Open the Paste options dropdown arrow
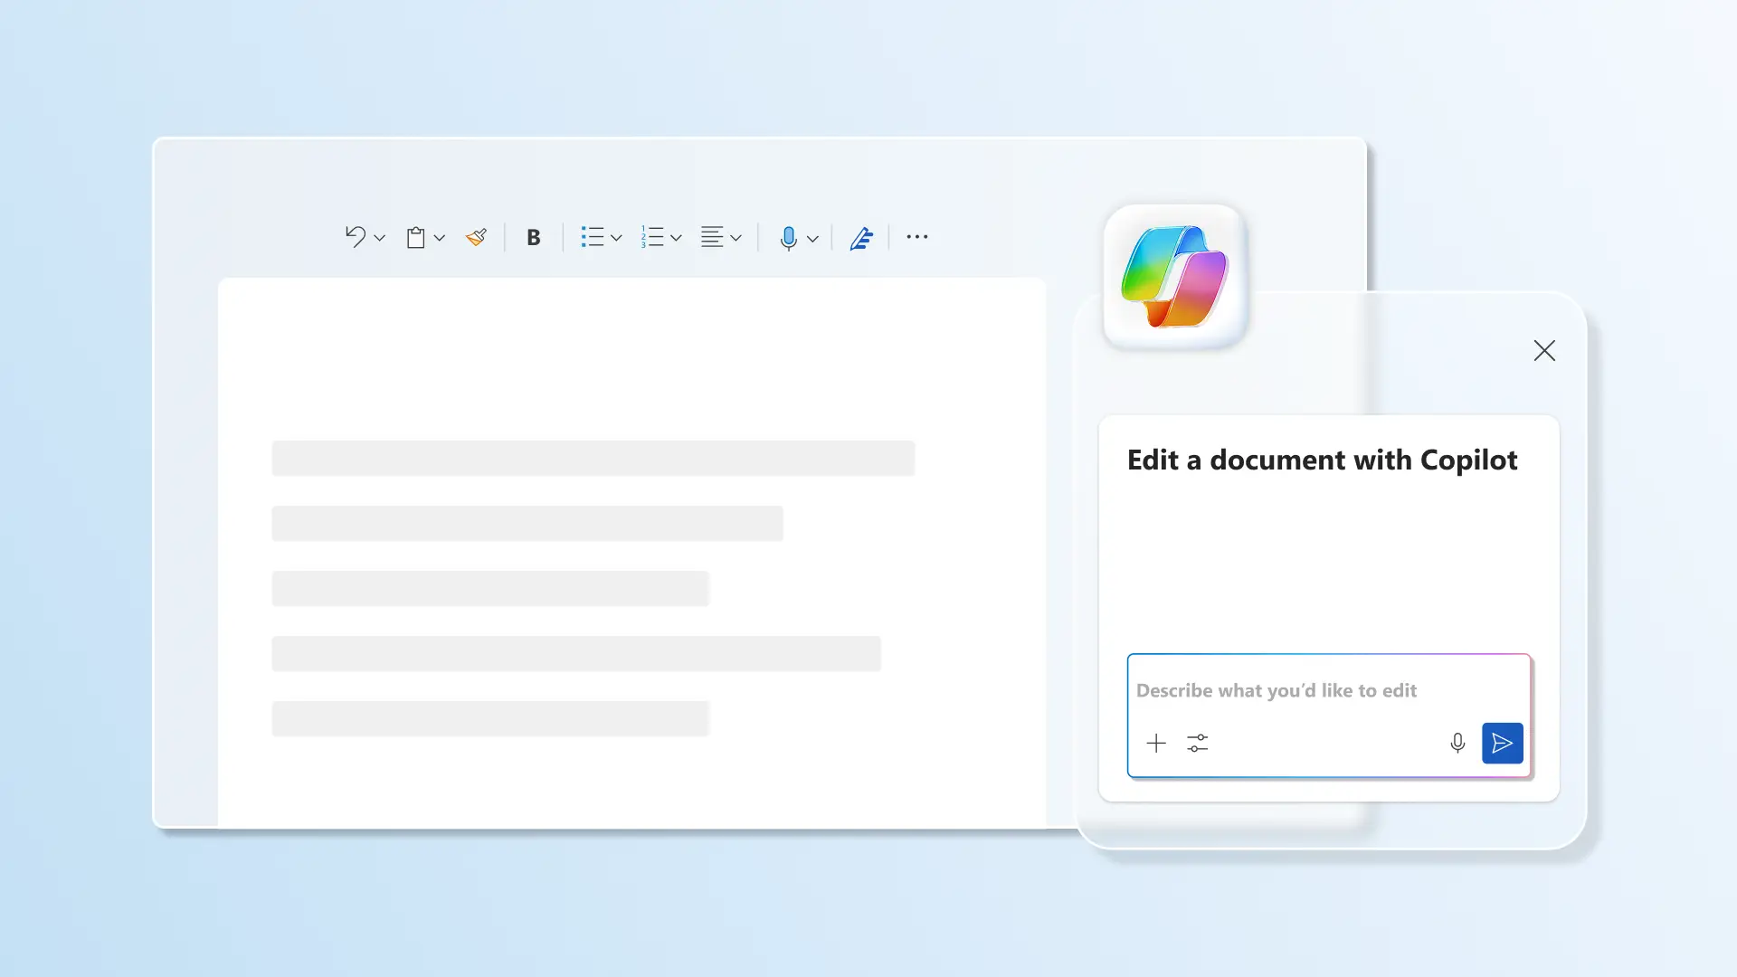This screenshot has height=977, width=1737. 440,238
